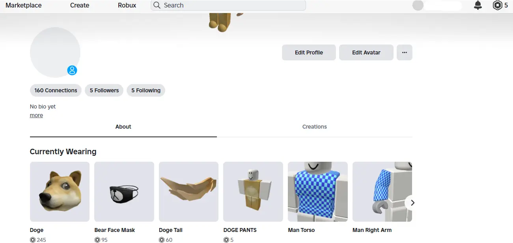The height and width of the screenshot is (243, 513).
Task: Open Robux in top navigation
Action: tap(127, 5)
